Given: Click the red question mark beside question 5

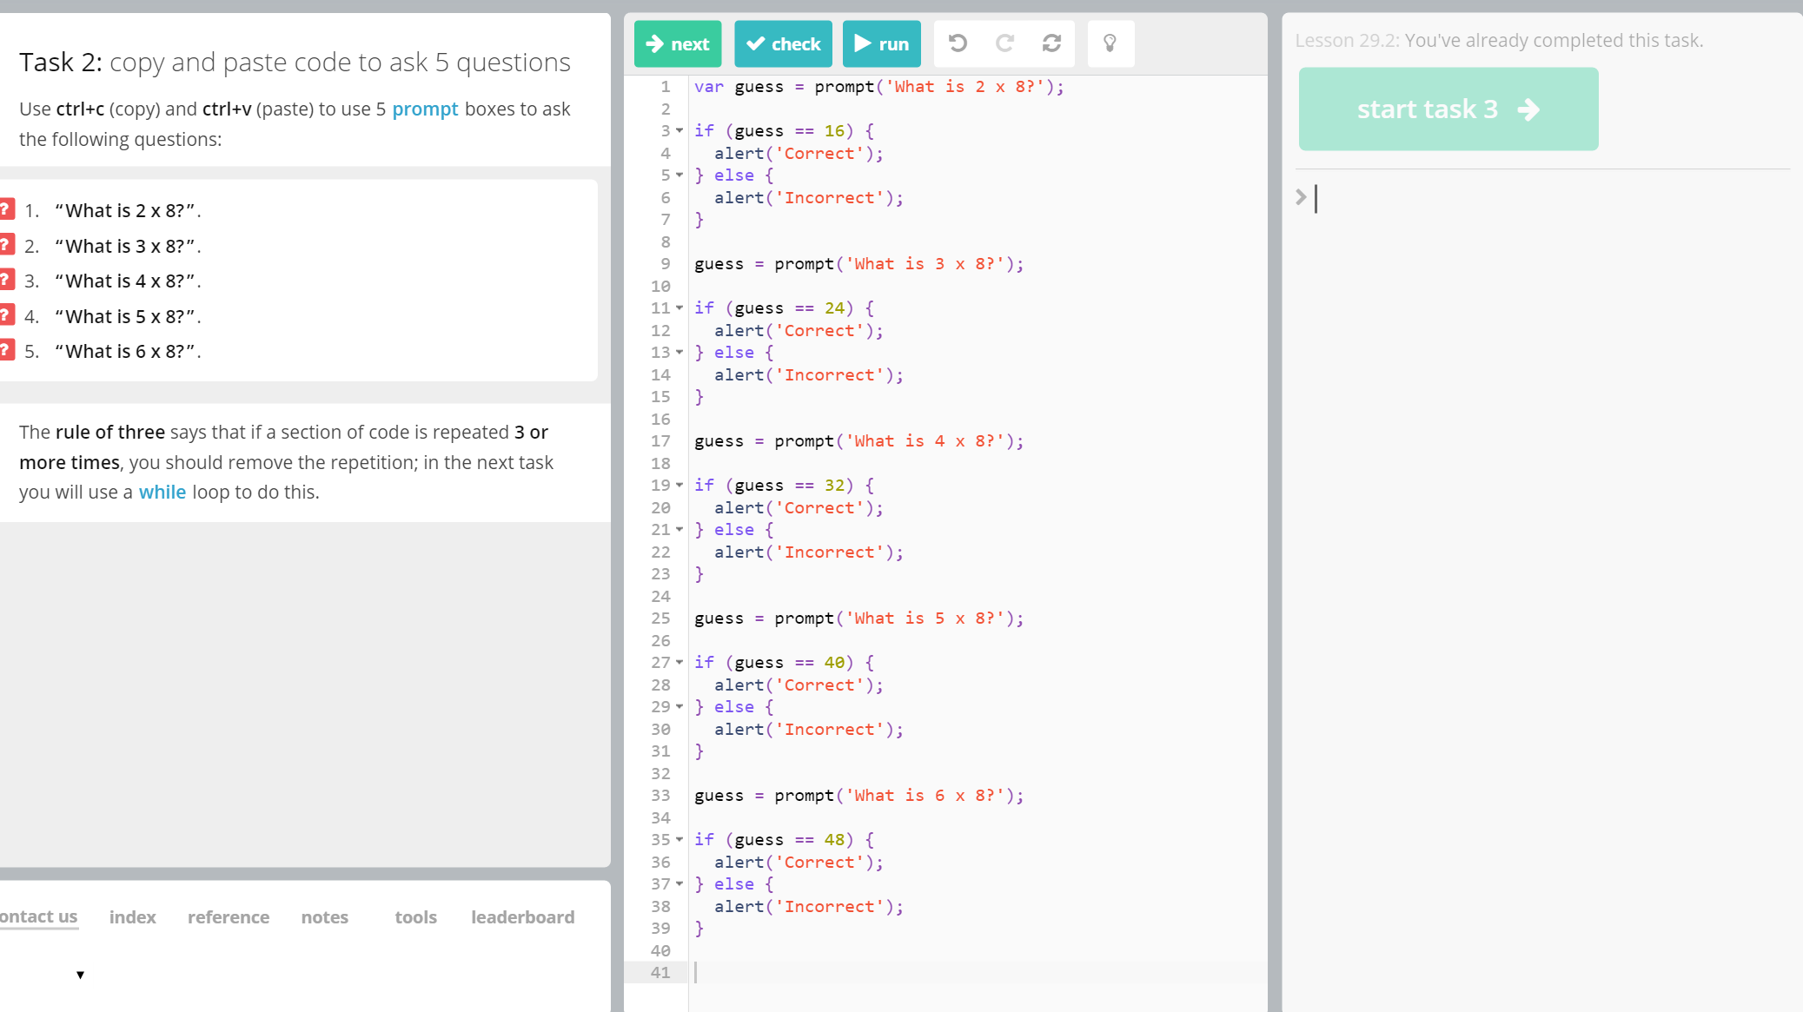Looking at the screenshot, I should coord(6,350).
